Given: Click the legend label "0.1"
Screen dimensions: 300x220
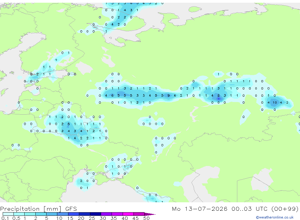Looking at the screenshot, I should click(5, 218).
